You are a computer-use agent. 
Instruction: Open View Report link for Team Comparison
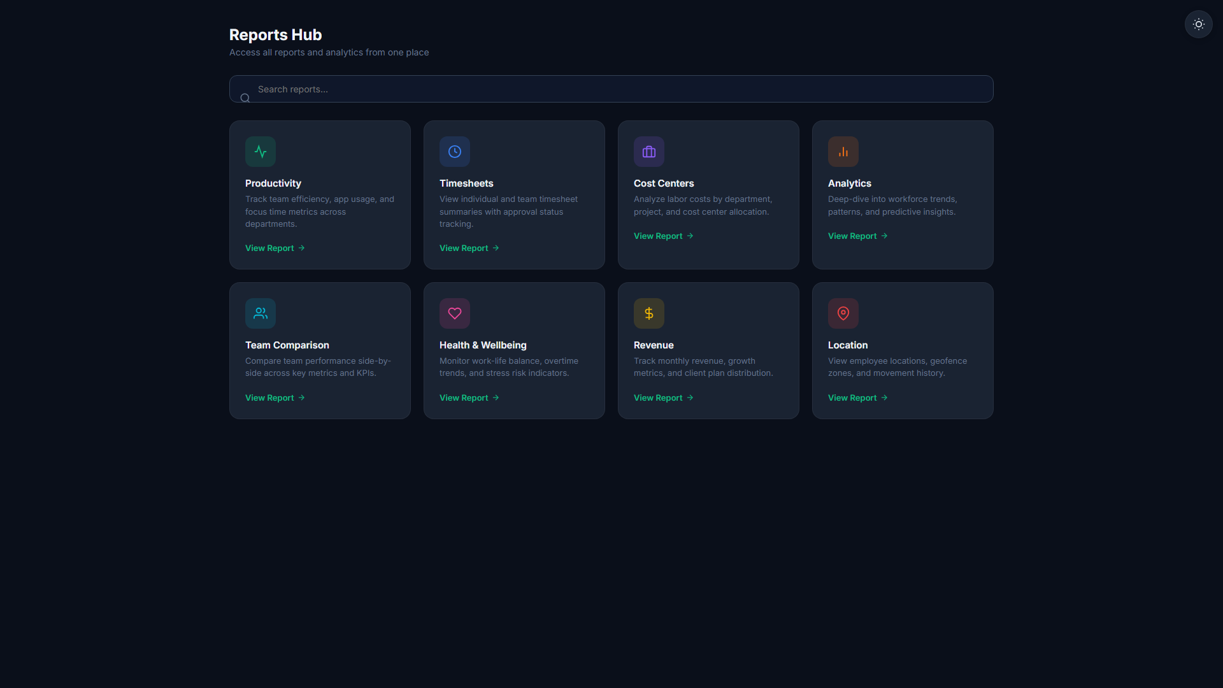[275, 398]
